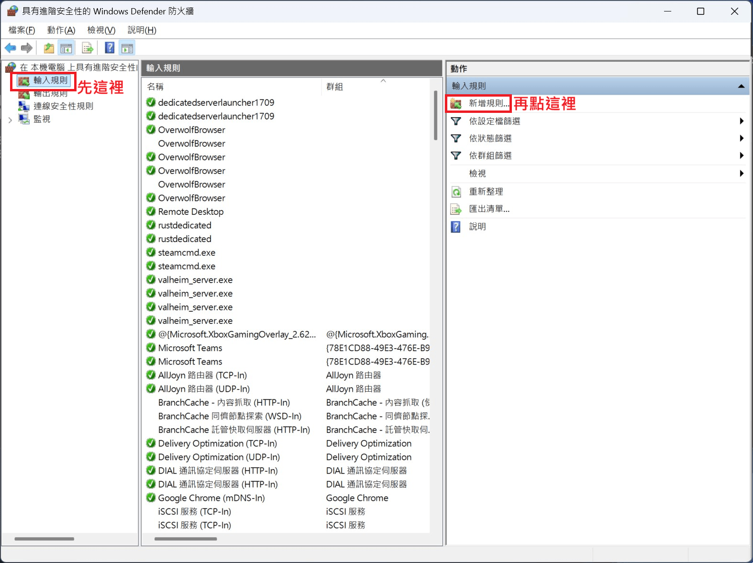Open the 說明(H) menu

click(142, 30)
